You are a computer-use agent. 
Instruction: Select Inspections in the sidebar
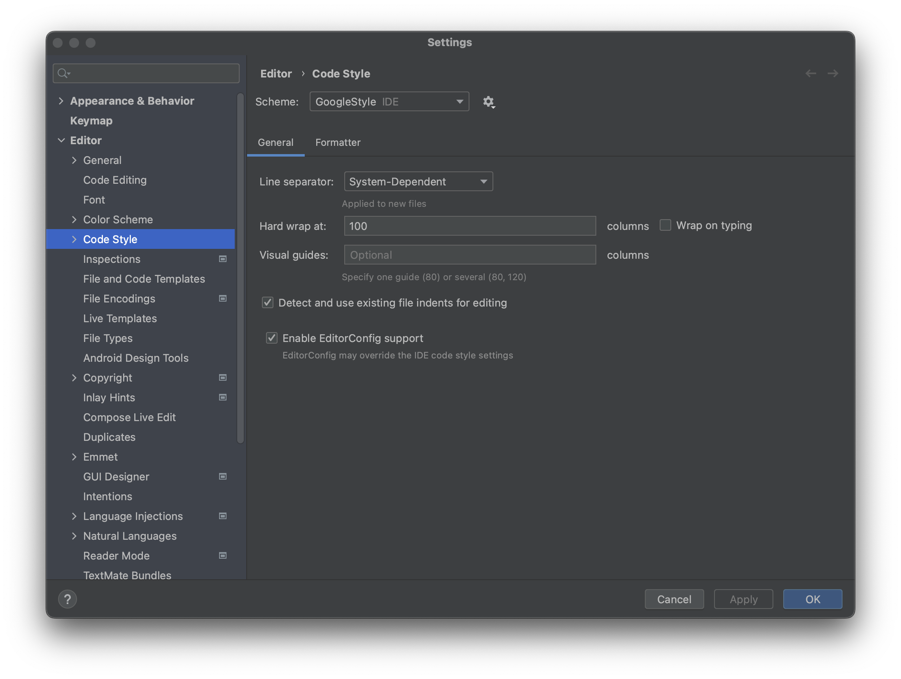112,259
